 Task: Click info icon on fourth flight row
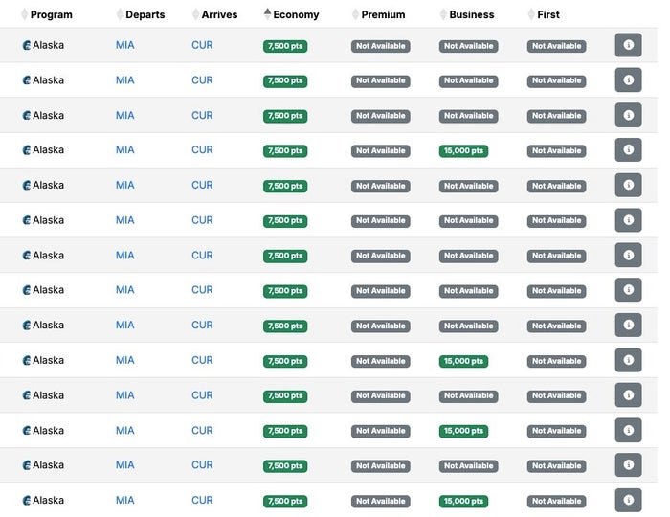click(x=628, y=150)
